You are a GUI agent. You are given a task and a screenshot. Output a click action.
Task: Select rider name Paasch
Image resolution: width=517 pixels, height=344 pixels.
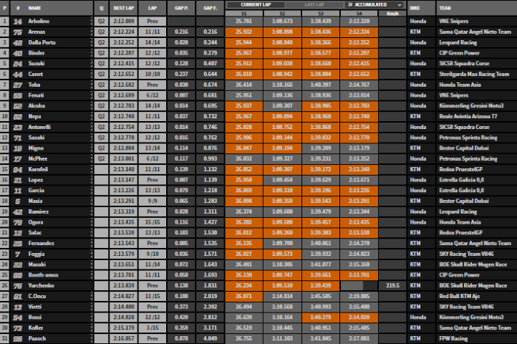point(37,338)
